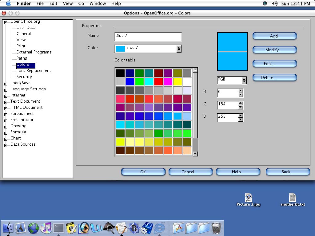Select Font Replacement in the tree
Screen dimensions: 315x236
pyautogui.click(x=34, y=70)
